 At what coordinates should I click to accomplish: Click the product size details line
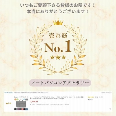coord(50,105)
